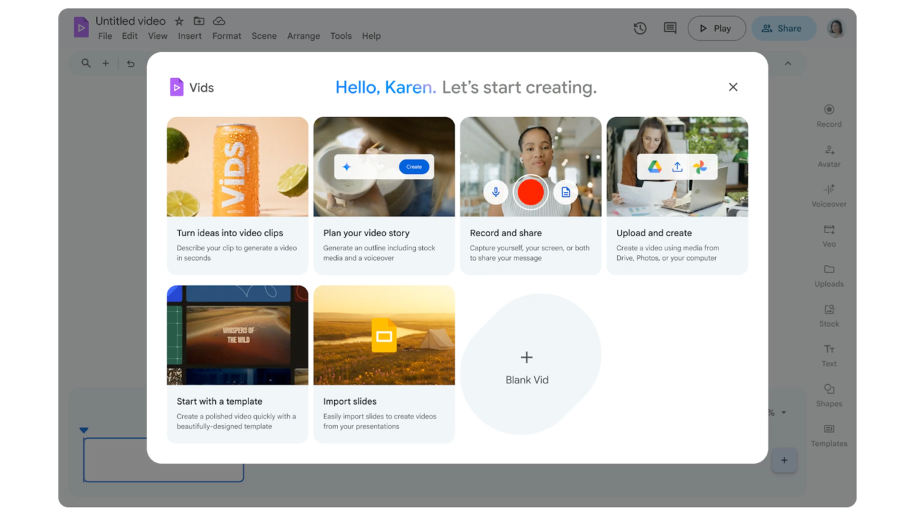This screenshot has height=516, width=917.
Task: Open the Scene menu
Action: tap(264, 36)
